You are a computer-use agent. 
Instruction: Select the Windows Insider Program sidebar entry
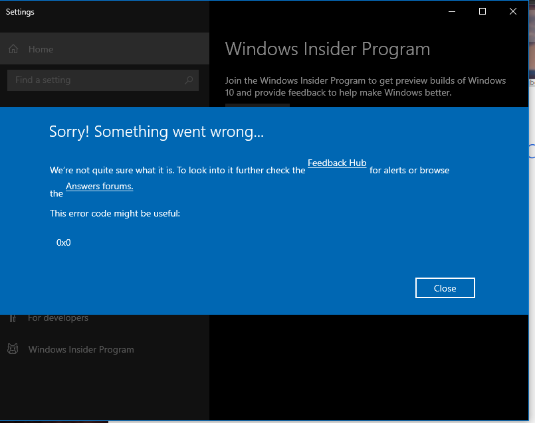point(80,349)
